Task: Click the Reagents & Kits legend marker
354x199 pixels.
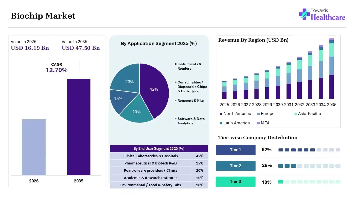Action: (176, 101)
